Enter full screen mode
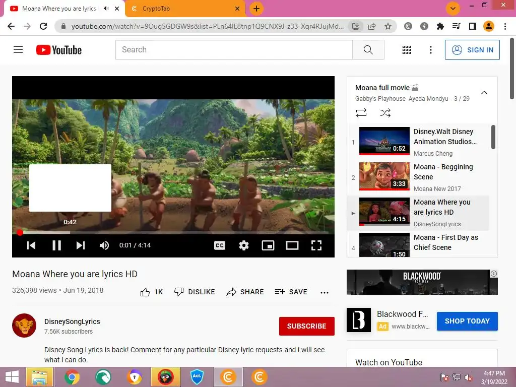The height and width of the screenshot is (387, 516). (316, 245)
